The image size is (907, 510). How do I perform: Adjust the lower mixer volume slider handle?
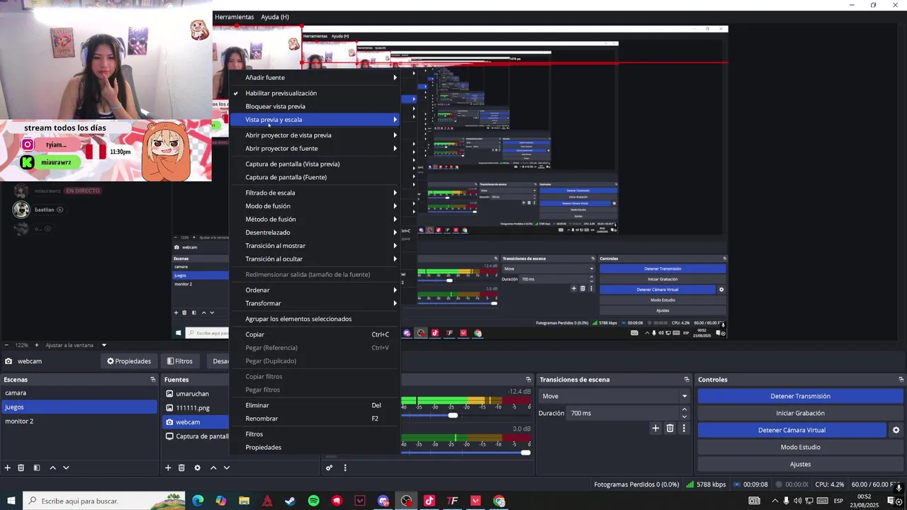(x=525, y=453)
